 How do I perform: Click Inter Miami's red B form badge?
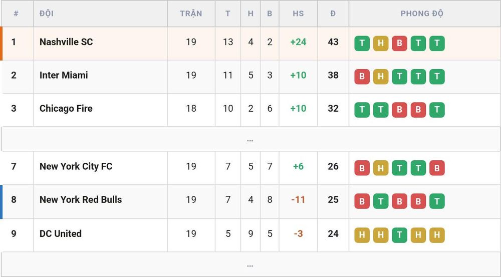[362, 77]
